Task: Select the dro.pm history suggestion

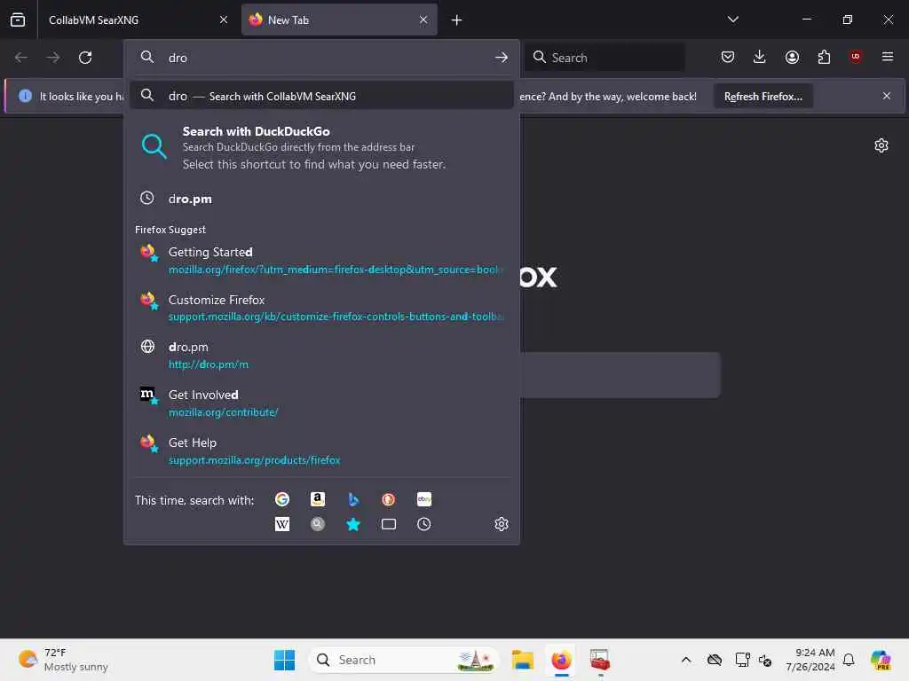Action: click(321, 199)
